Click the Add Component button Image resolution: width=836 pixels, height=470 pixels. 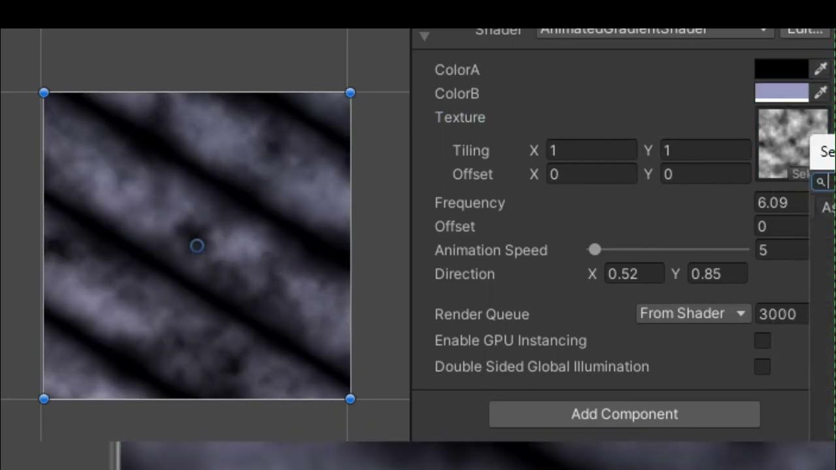(624, 414)
